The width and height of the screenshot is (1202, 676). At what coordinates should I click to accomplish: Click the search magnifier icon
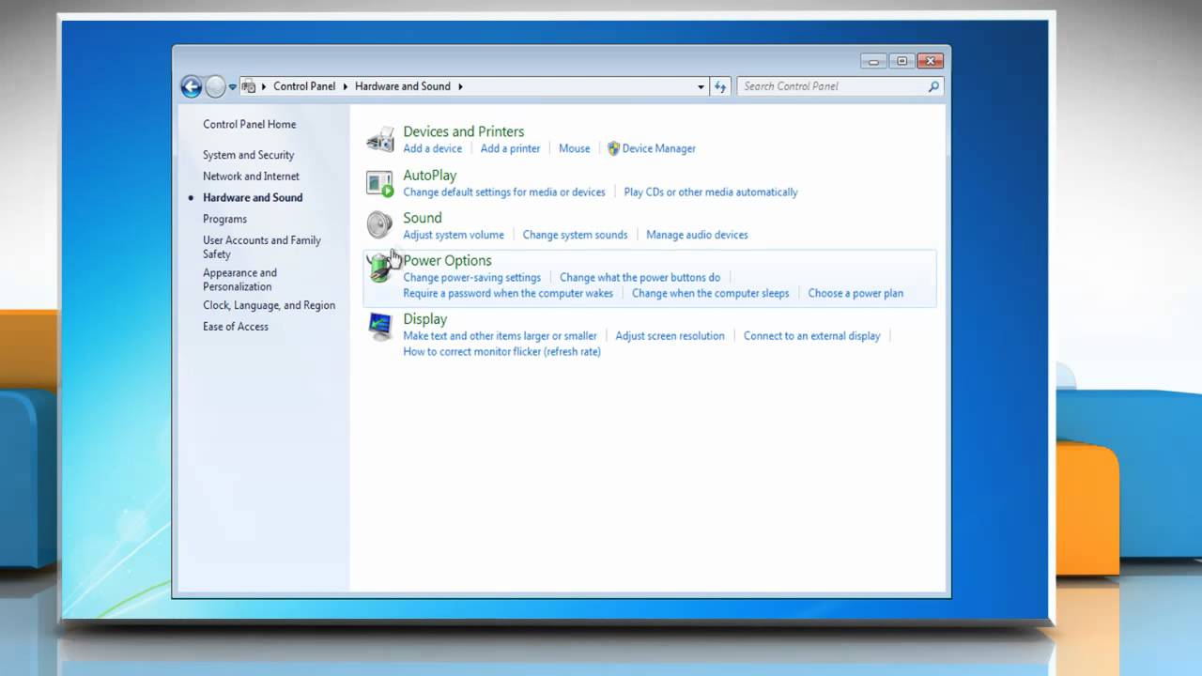pyautogui.click(x=933, y=86)
